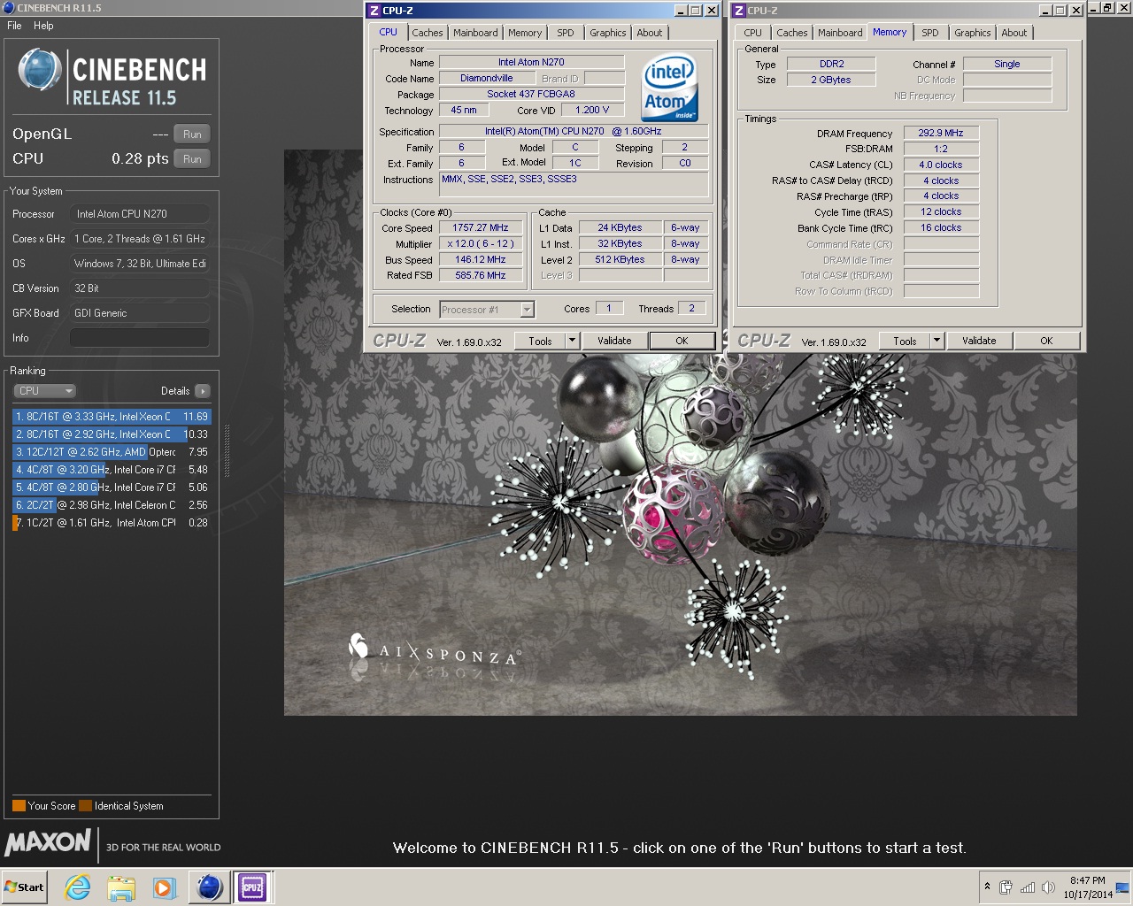Switch to SPD tab in right CPU-Z
The height and width of the screenshot is (906, 1133).
pos(930,33)
